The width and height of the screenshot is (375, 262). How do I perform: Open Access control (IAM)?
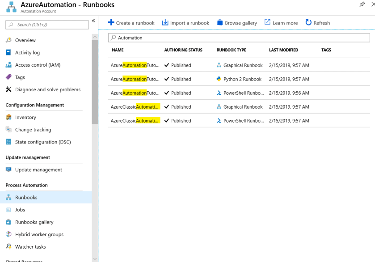click(38, 64)
